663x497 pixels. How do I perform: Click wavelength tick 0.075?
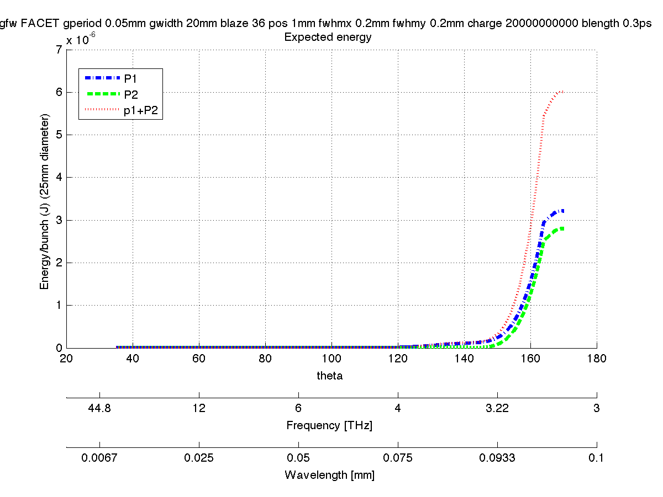398,458
